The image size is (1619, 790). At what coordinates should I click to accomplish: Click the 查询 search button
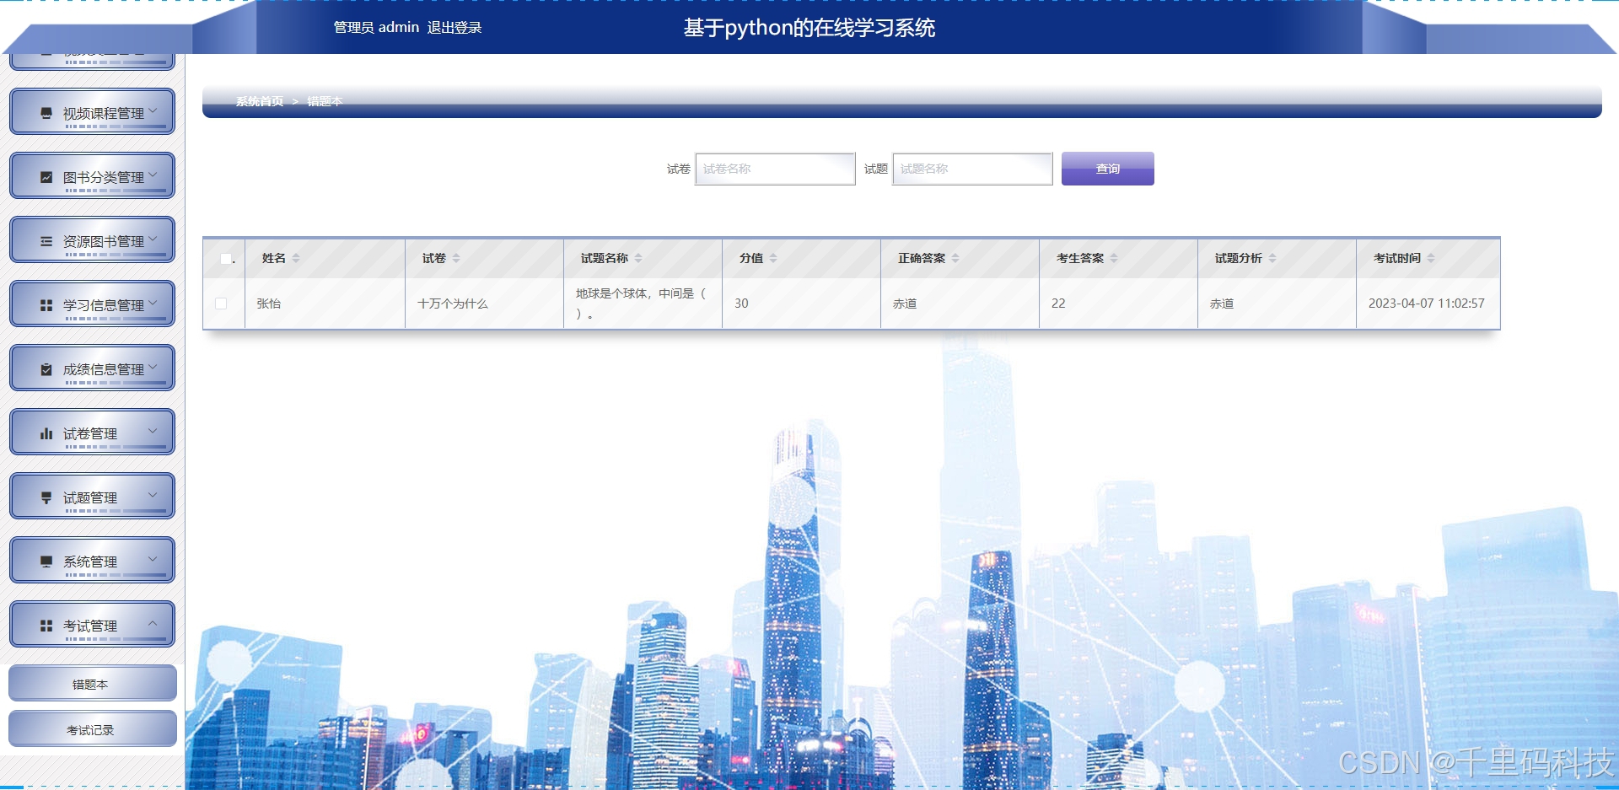pyautogui.click(x=1107, y=169)
